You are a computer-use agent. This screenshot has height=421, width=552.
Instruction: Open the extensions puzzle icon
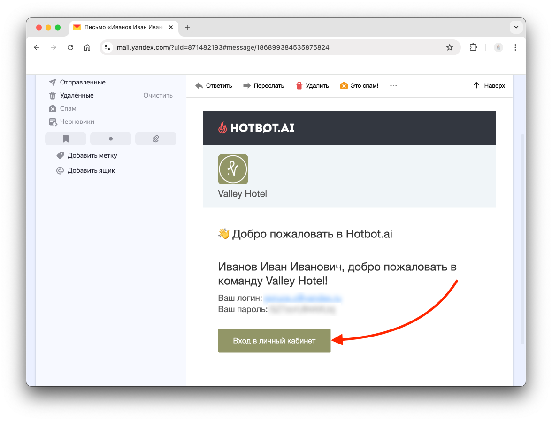pyautogui.click(x=474, y=47)
